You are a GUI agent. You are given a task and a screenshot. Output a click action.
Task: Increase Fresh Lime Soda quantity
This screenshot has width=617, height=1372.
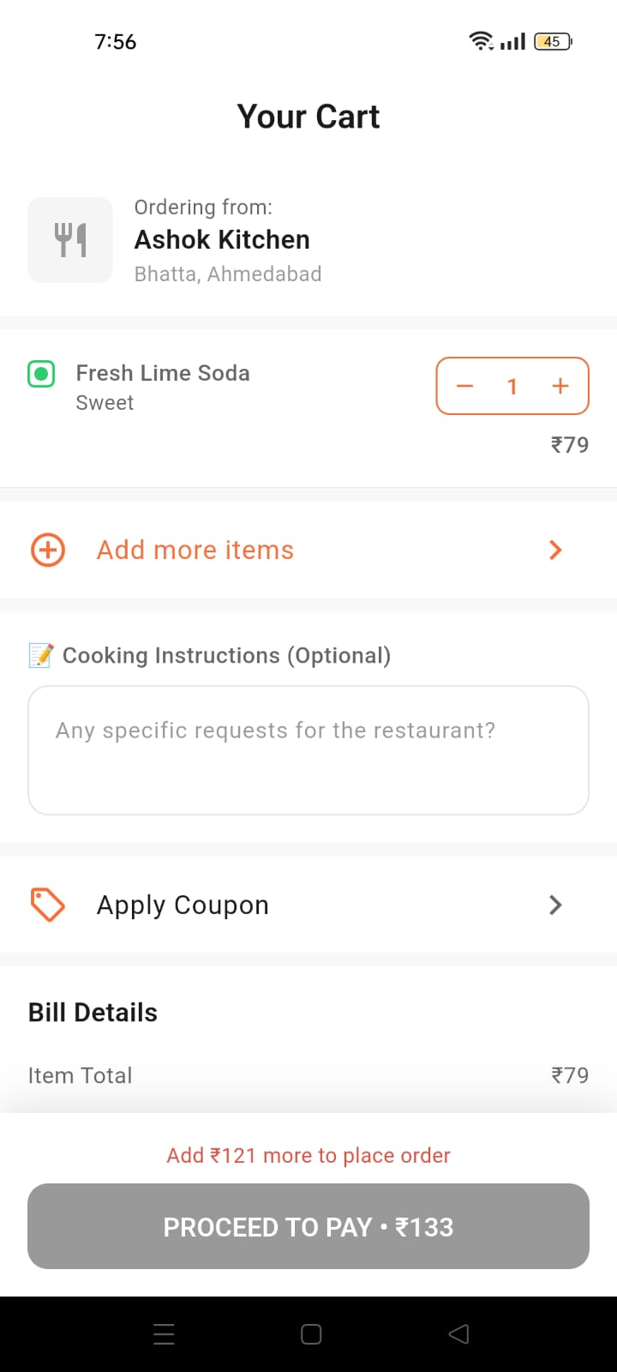point(560,387)
